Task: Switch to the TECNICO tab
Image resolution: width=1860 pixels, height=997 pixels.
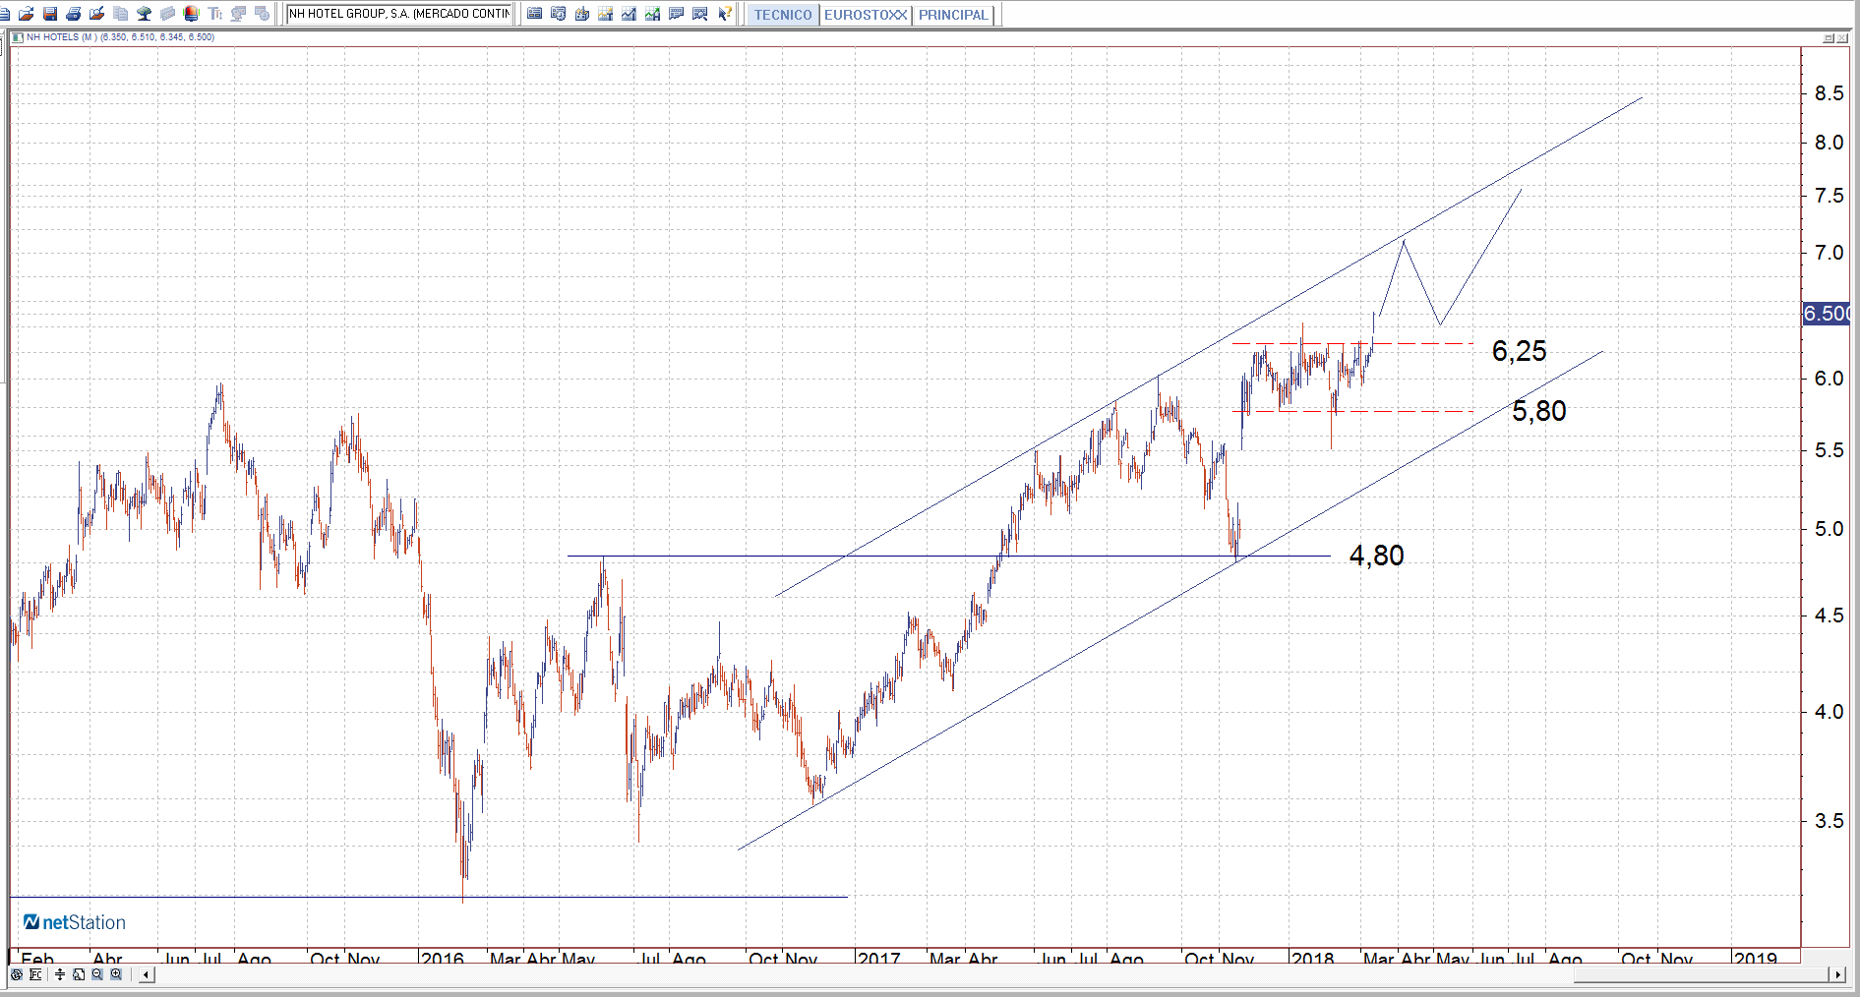Action: click(x=783, y=15)
